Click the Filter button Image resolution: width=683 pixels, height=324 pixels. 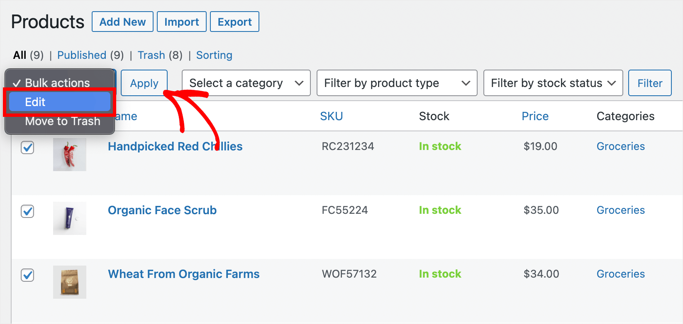tap(649, 83)
